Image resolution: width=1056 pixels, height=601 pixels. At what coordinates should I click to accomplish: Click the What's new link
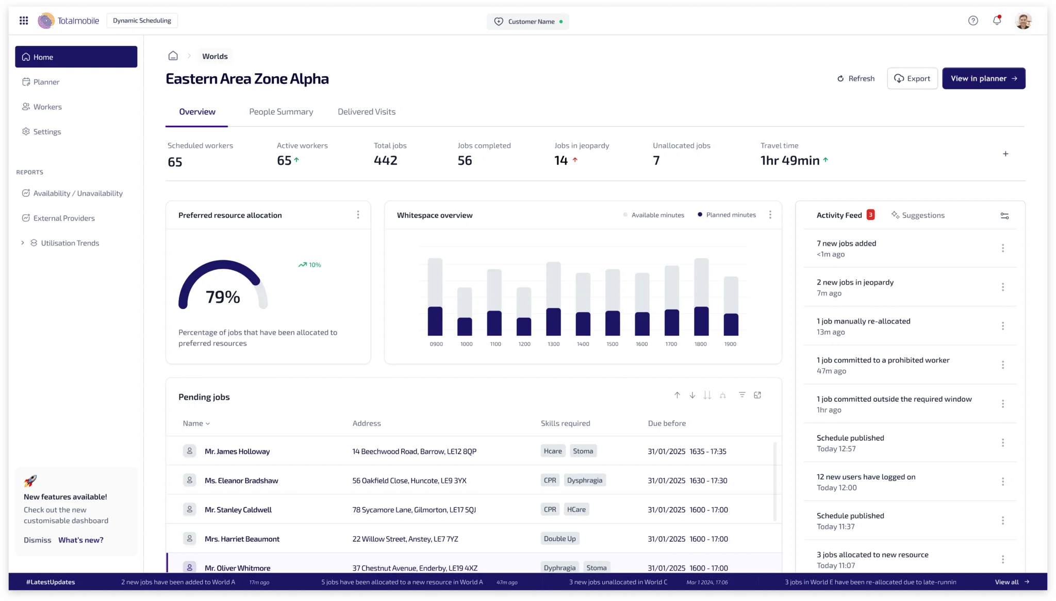(81, 540)
